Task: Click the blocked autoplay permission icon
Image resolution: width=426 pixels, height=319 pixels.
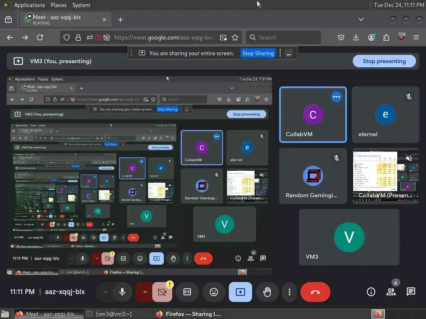Action: [x=106, y=37]
